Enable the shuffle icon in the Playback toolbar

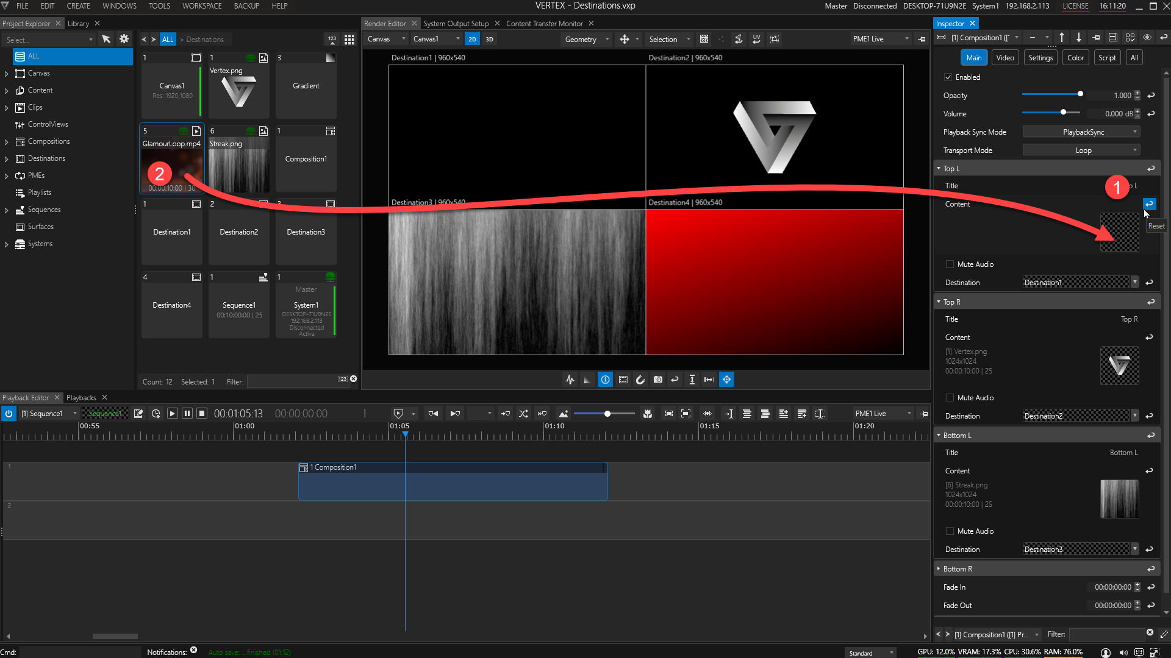pos(523,413)
